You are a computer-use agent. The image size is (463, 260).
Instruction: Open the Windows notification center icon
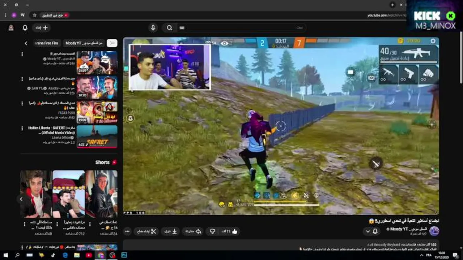455,255
